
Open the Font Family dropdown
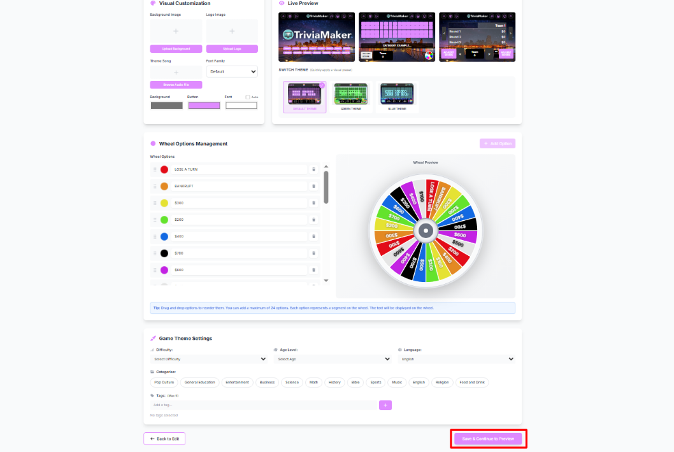(x=232, y=72)
